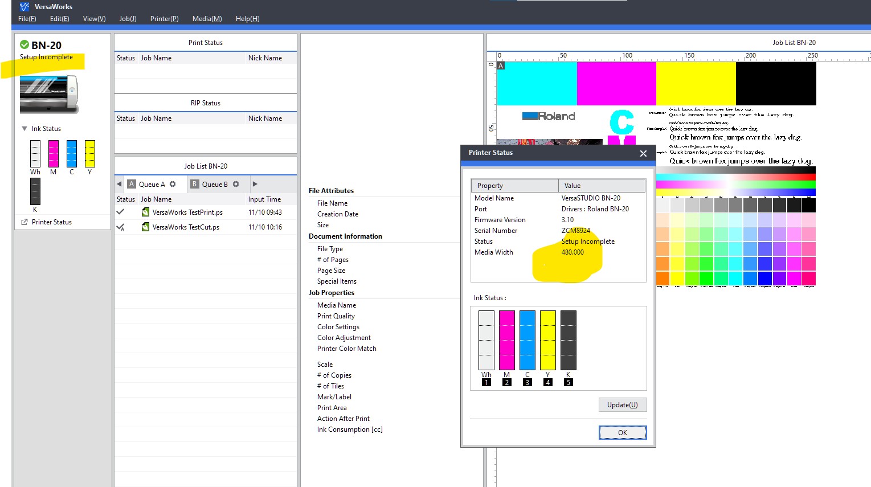The width and height of the screenshot is (871, 487).
Task: Click the yellow ink slot 4 in dialog
Action: point(548,341)
